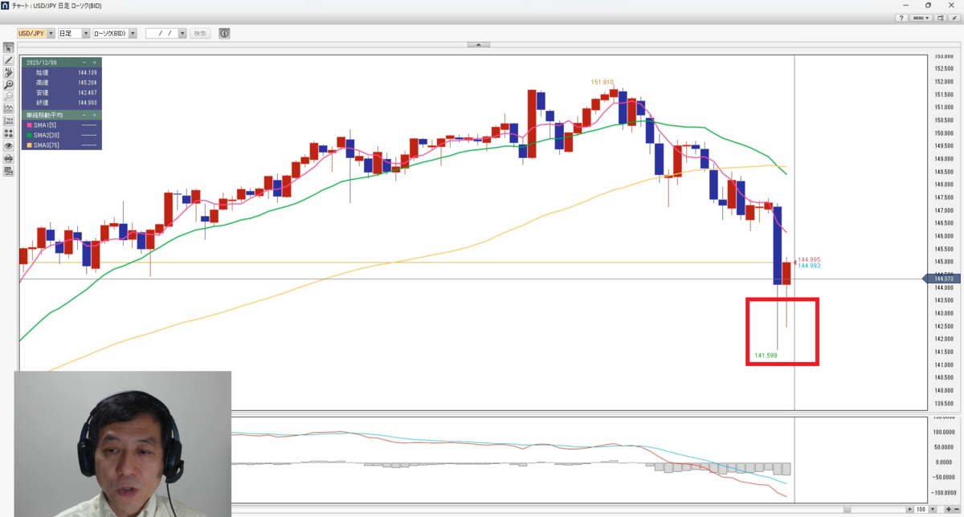Click the SMA2[20] label

47,135
